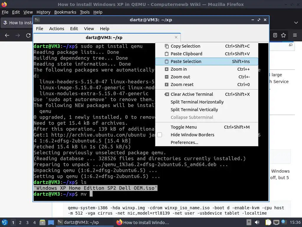This screenshot has height=227, width=302.
Task: Expand the Firefox list-all-tabs chevron
Action: pyautogui.click(x=296, y=23)
